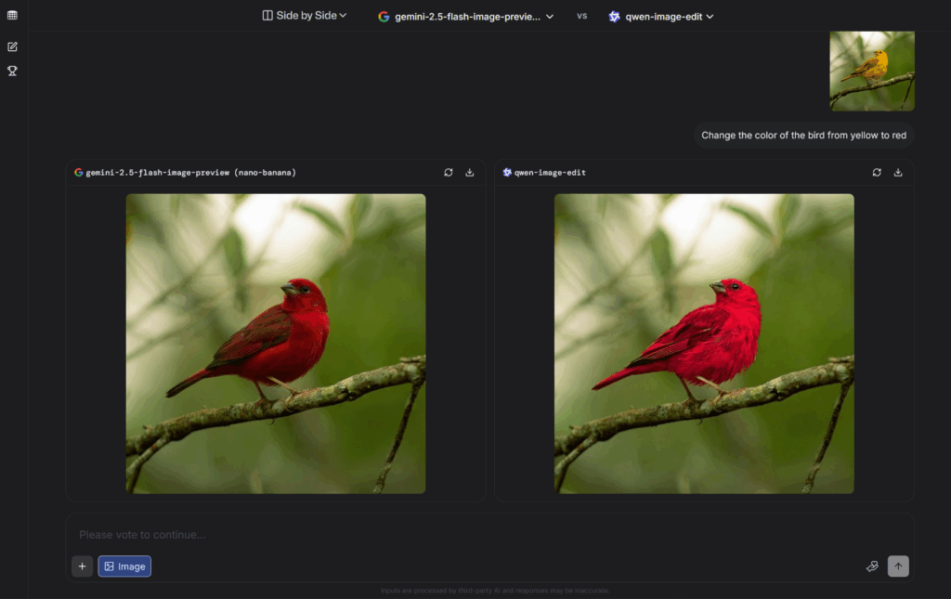Image resolution: width=951 pixels, height=599 pixels.
Task: Regenerate the gemini-2.5-flash-image-preview response
Action: click(449, 173)
